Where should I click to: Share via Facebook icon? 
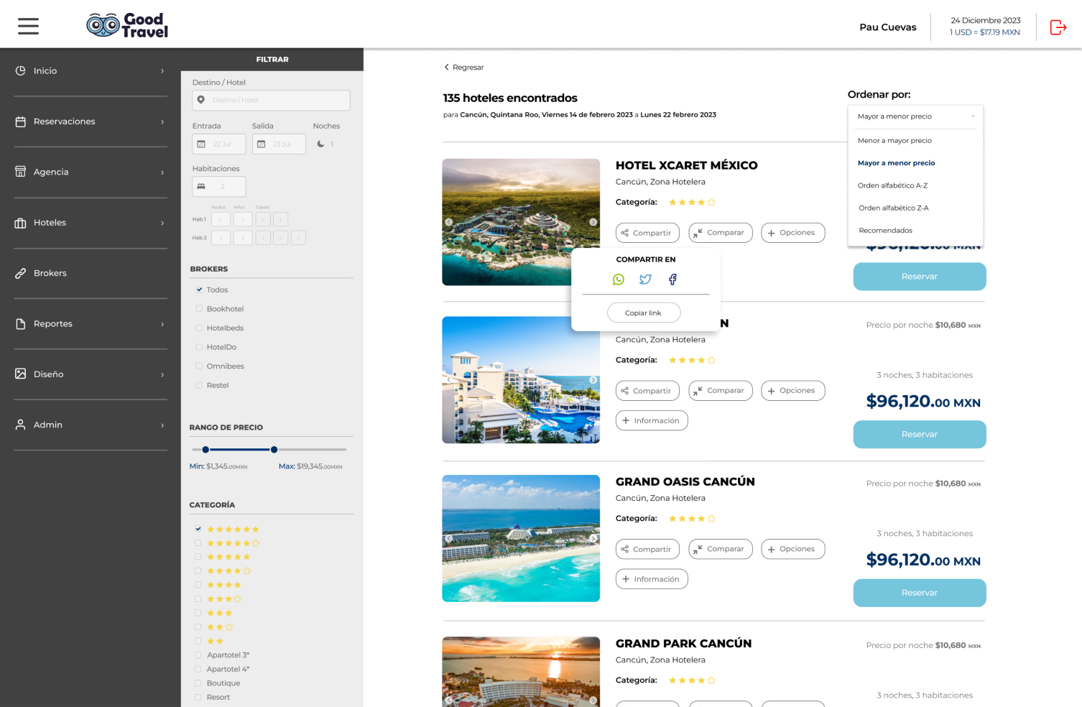(x=672, y=279)
